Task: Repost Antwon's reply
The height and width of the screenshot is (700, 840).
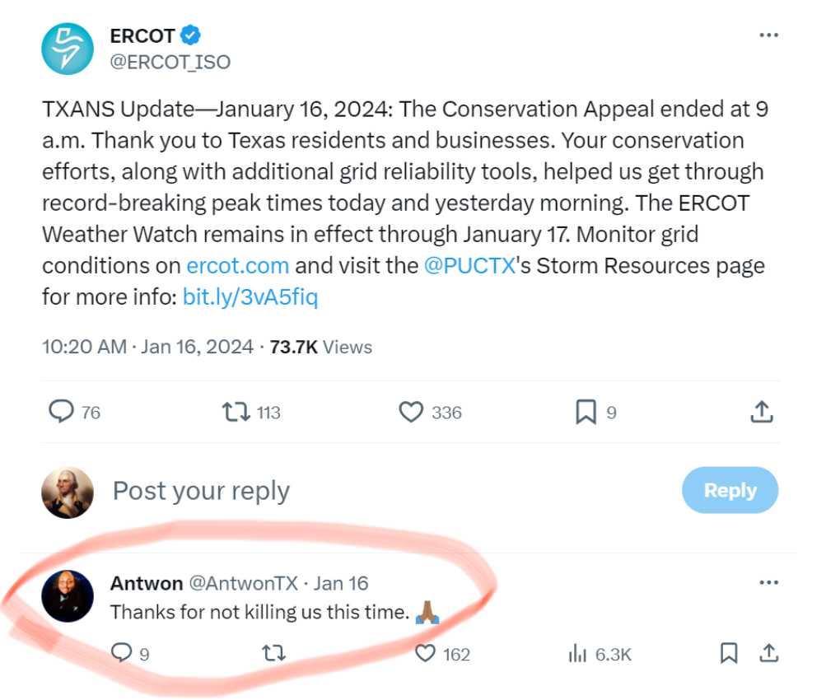Action: tap(273, 653)
